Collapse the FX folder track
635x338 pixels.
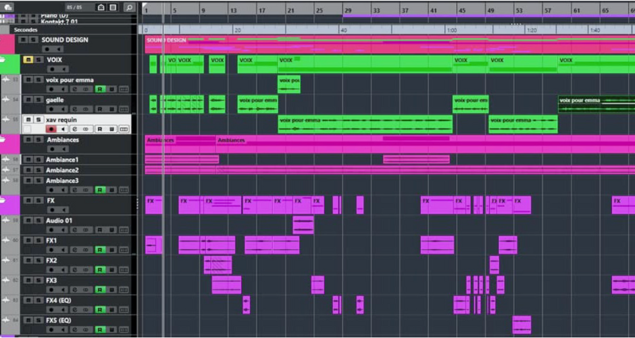click(5, 201)
